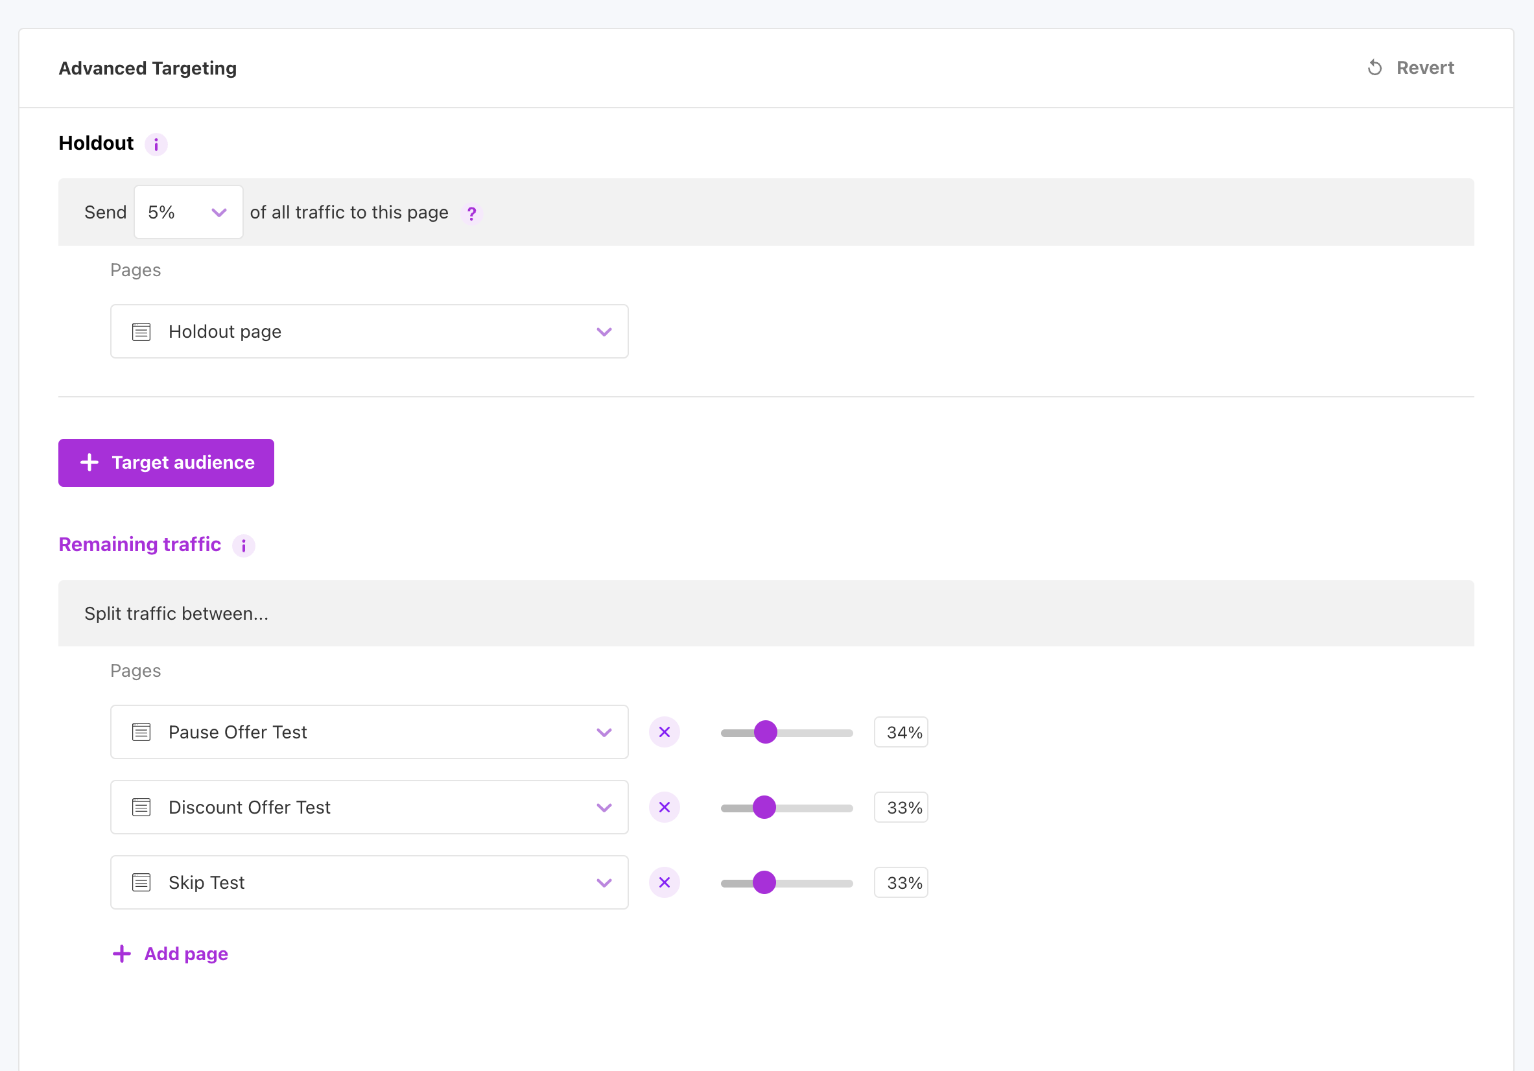Click the question mark help icon
The width and height of the screenshot is (1534, 1071).
(x=472, y=214)
